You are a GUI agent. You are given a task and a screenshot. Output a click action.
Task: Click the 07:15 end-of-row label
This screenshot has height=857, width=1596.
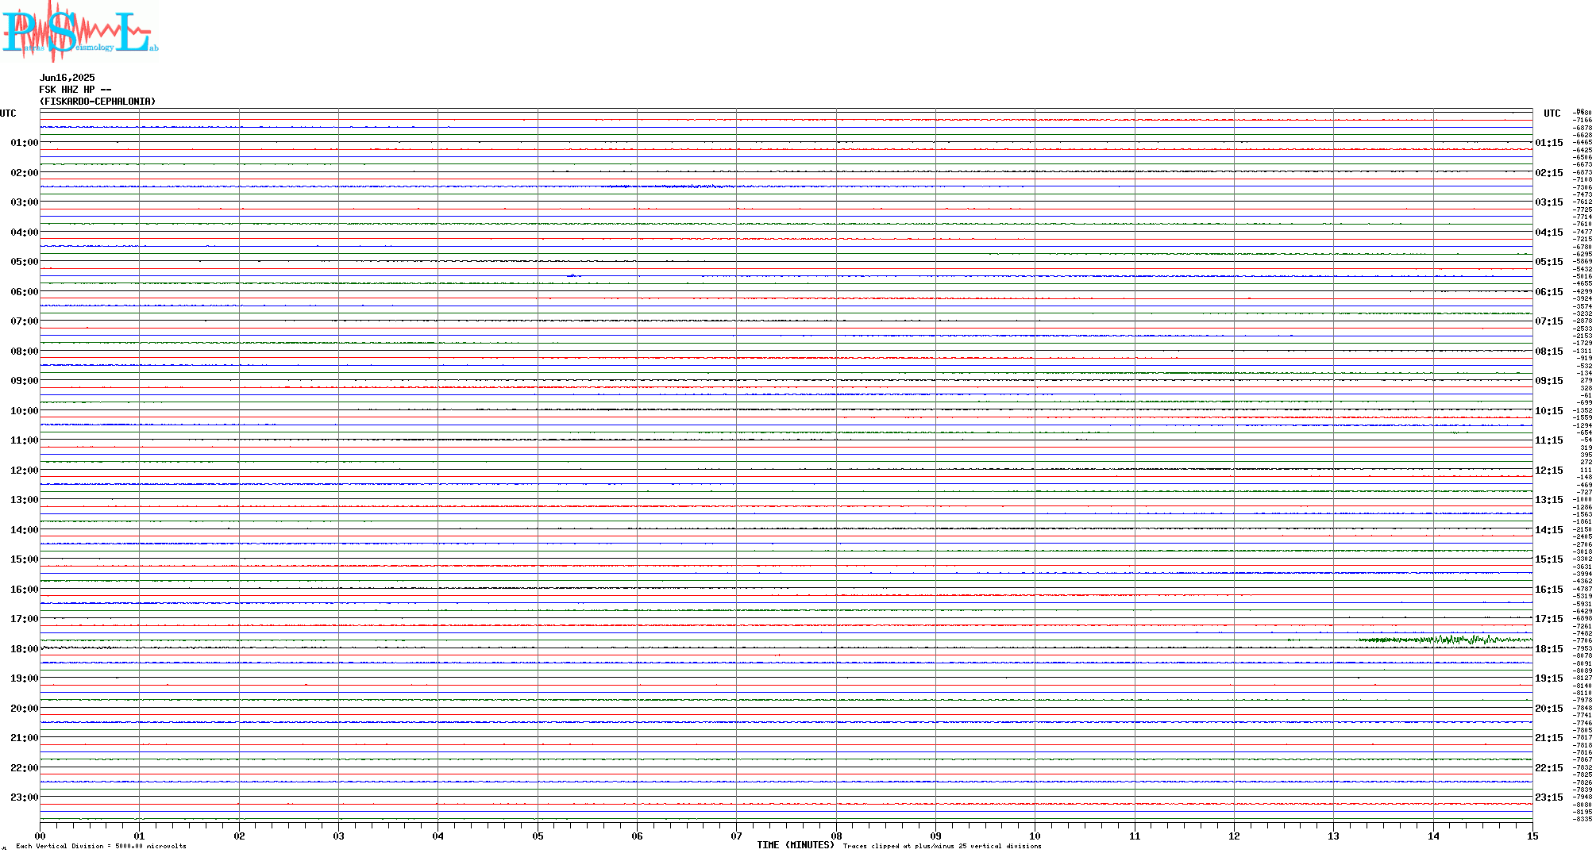point(1549,321)
